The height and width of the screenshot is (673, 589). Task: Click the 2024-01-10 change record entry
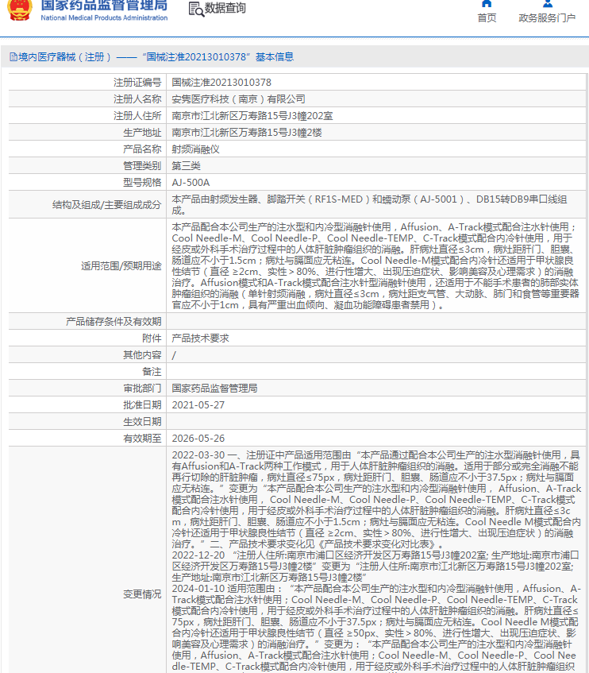(x=375, y=628)
